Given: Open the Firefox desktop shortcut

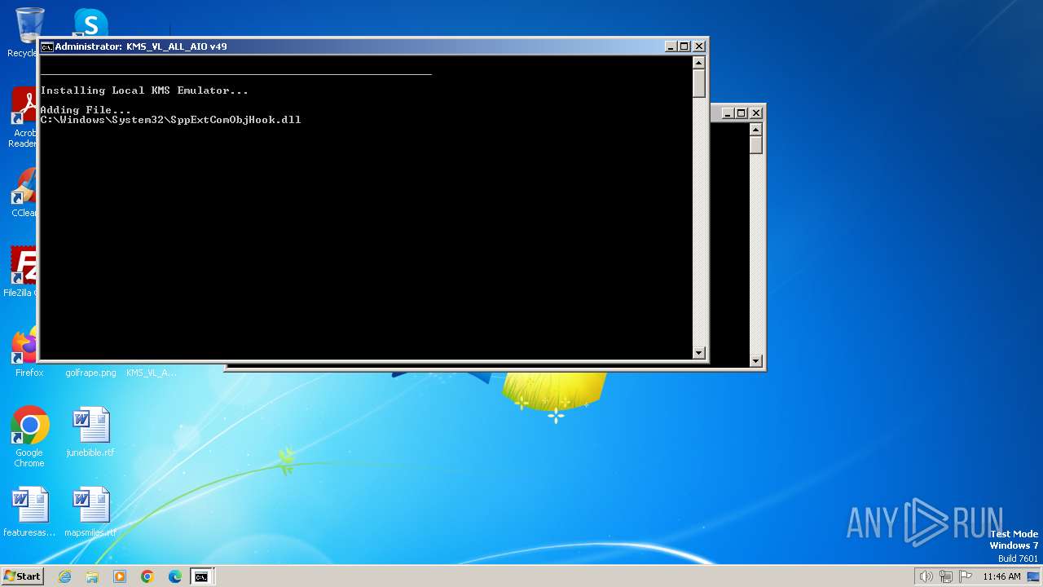Looking at the screenshot, I should point(27,351).
